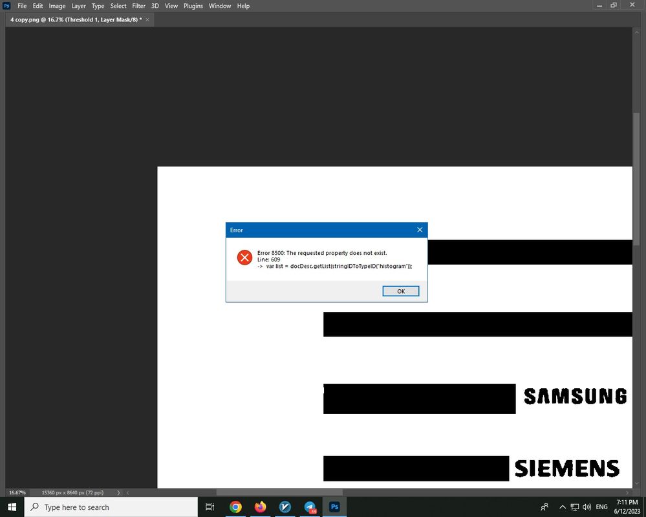The height and width of the screenshot is (517, 646).
Task: Open the Select menu
Action: pyautogui.click(x=118, y=6)
